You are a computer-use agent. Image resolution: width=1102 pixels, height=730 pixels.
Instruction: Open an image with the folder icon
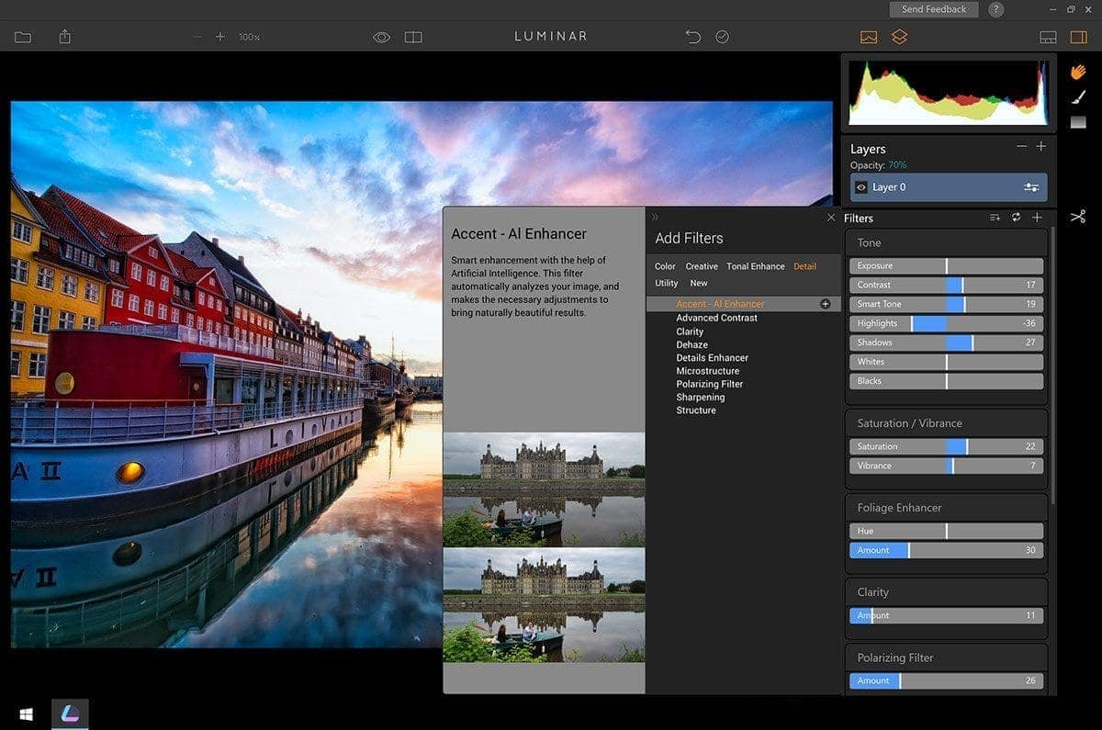(x=22, y=37)
